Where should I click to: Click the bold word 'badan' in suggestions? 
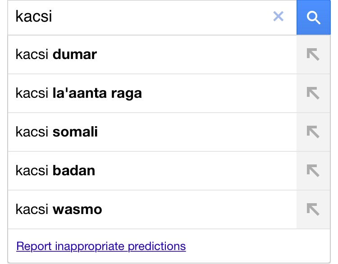click(x=74, y=170)
